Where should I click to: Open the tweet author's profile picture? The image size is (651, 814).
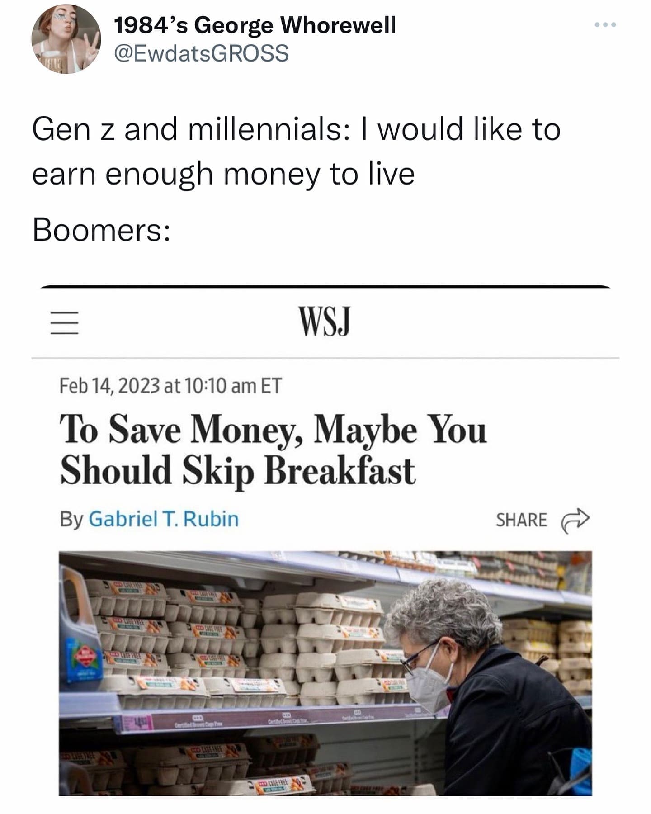point(66,40)
